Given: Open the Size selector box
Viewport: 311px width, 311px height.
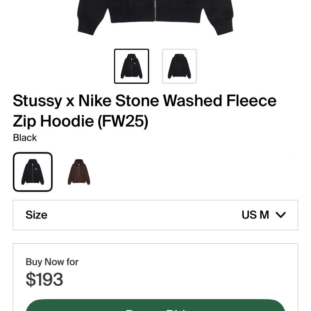Looking at the screenshot, I should [156, 215].
